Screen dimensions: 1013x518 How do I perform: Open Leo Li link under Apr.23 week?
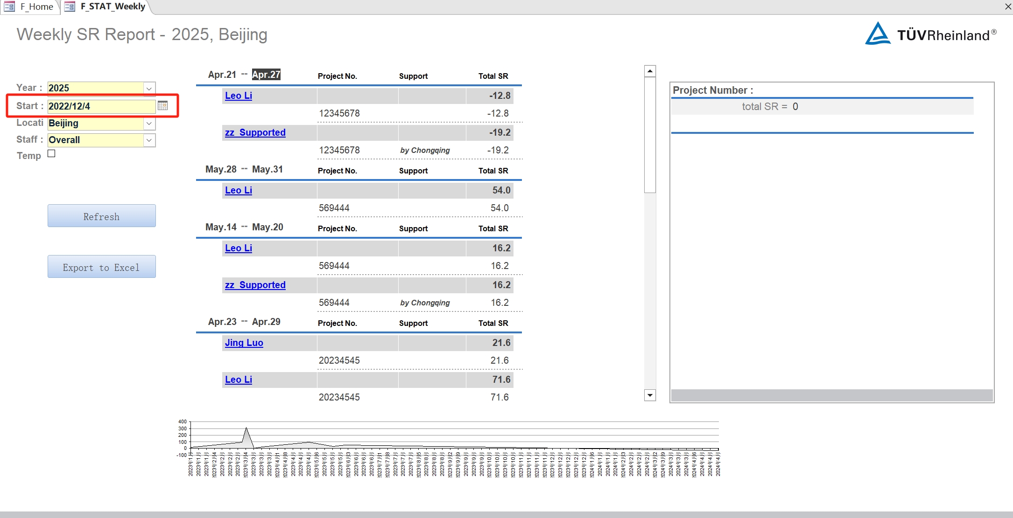click(x=239, y=380)
